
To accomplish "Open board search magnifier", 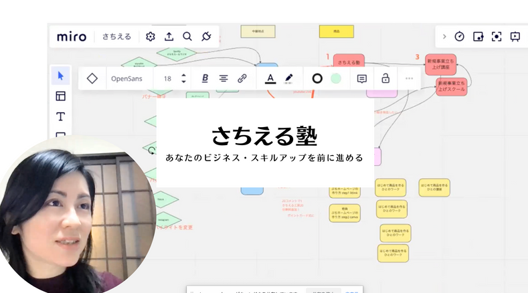I will pyautogui.click(x=187, y=37).
